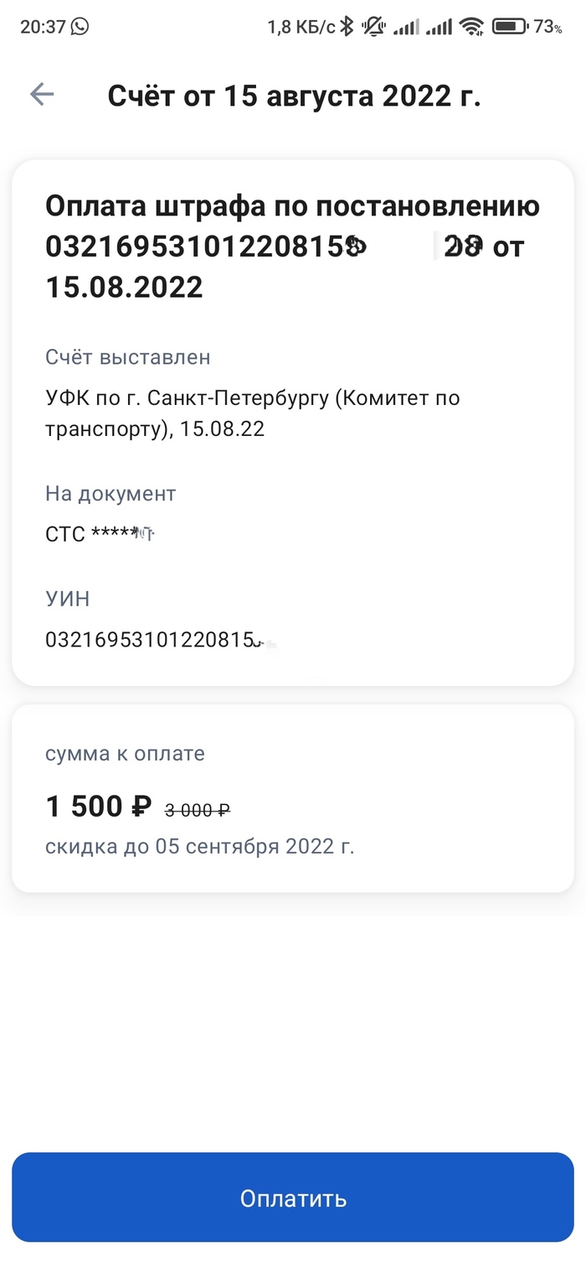Tap the сумма к оплате label

pyautogui.click(x=125, y=753)
